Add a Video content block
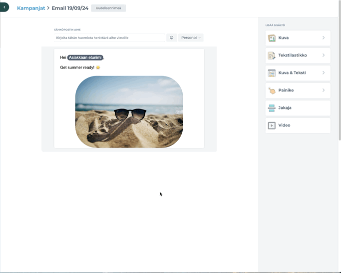Screen dimensions: 341x273 click(298, 125)
